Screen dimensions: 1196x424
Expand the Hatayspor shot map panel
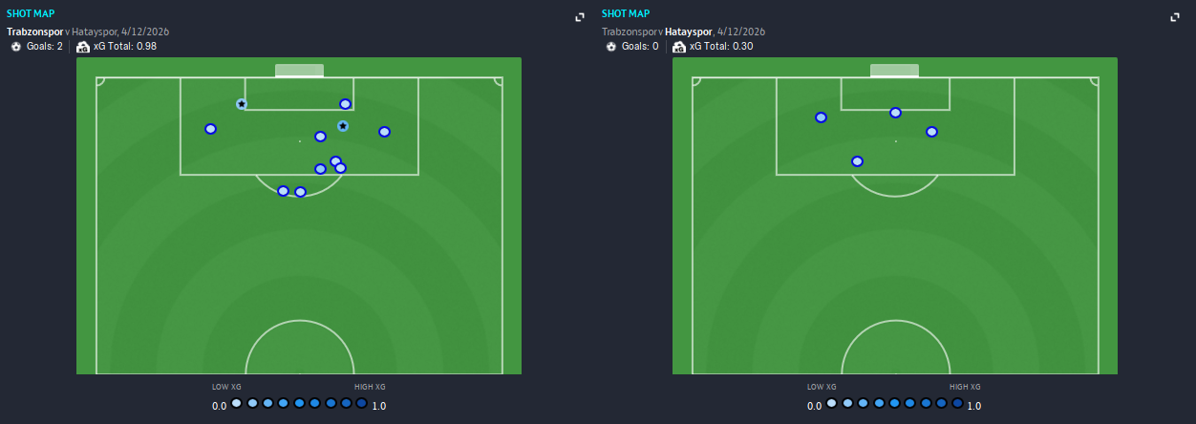tap(1175, 17)
